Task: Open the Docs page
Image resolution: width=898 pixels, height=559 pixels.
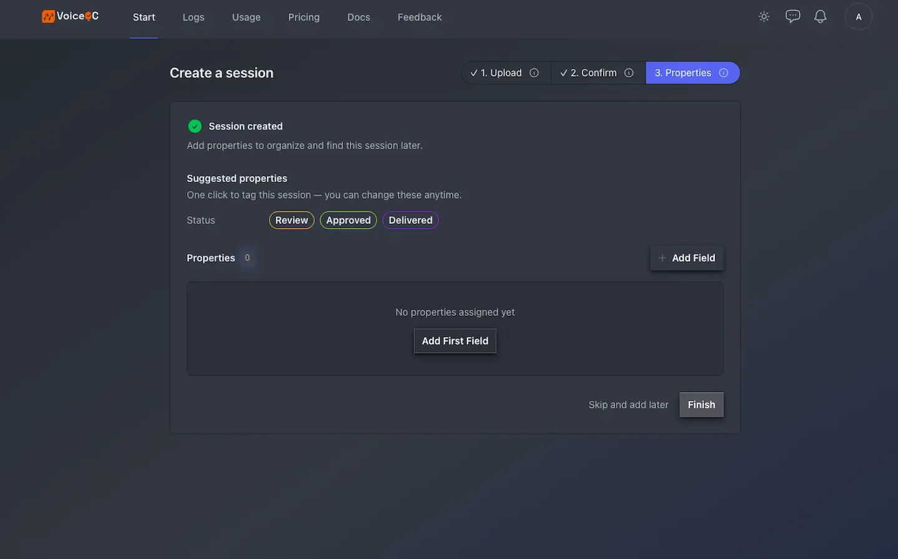Action: point(359,17)
